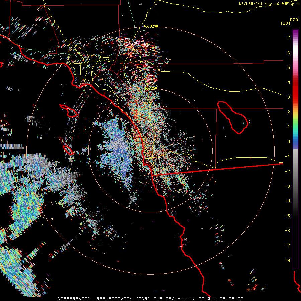Click the -4 value on the scale
The width and height of the screenshot is (301, 301).
287,201
